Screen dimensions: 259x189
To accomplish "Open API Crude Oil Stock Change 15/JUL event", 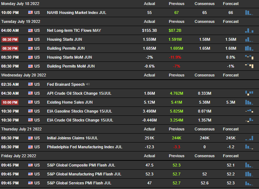I will tap(79, 93).
